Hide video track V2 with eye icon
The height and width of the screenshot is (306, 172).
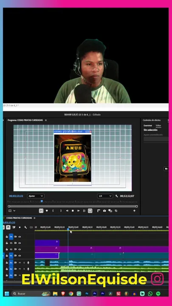20,249
